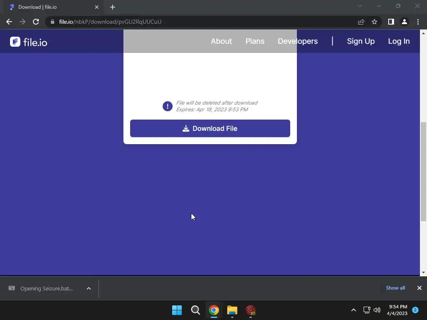
Task: Open the About page
Action: coord(221,41)
